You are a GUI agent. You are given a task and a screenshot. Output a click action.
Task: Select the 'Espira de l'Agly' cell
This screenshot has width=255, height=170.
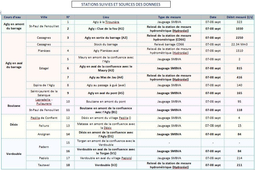pyautogui.click(x=44, y=85)
